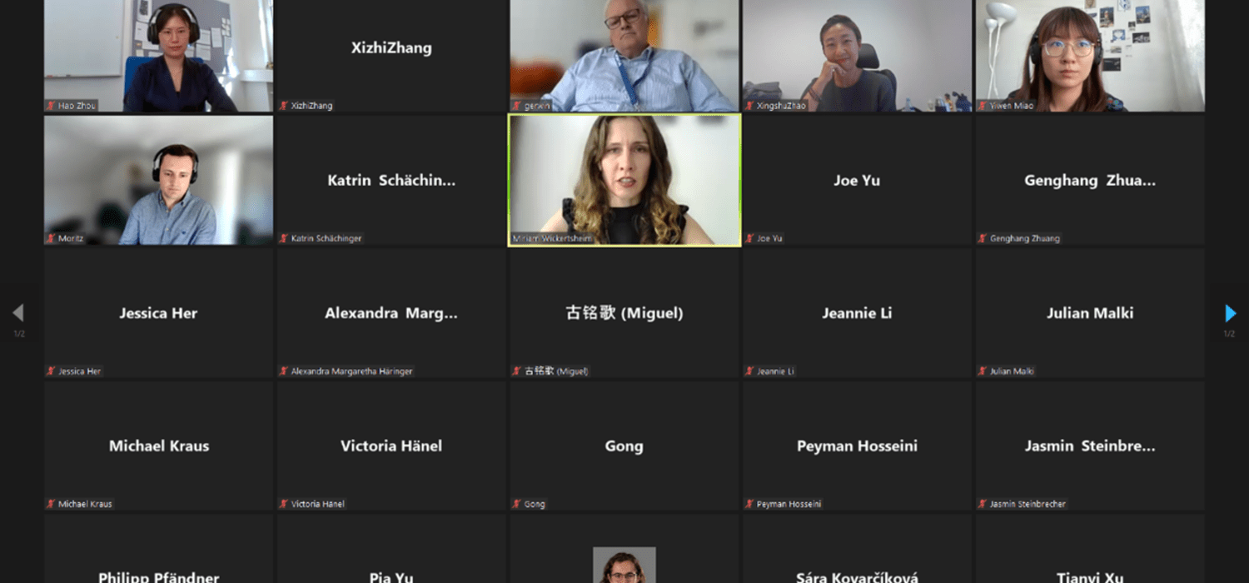This screenshot has height=583, width=1249.
Task: Select the Katrin Schächinger participant tile
Action: (391, 180)
